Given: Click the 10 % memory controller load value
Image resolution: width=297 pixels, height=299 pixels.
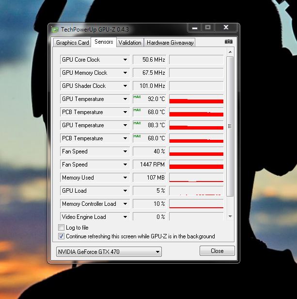Looking at the screenshot, I should 150,204.
